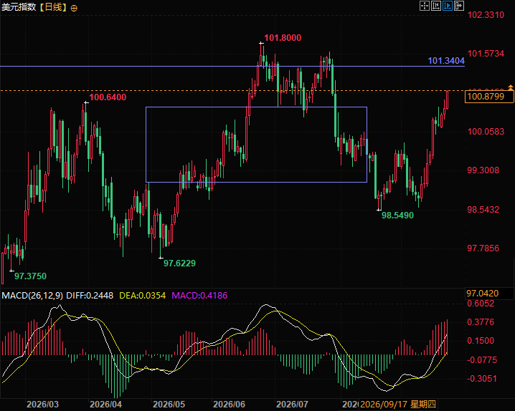Toggle the crosshair cursor icon
515x411 pixels.
coord(425,6)
